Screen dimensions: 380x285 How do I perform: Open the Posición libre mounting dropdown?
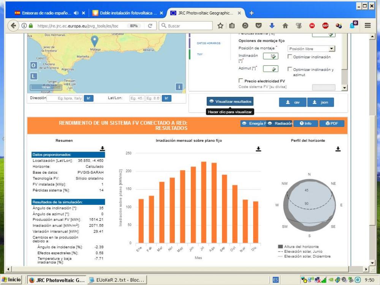pos(311,49)
